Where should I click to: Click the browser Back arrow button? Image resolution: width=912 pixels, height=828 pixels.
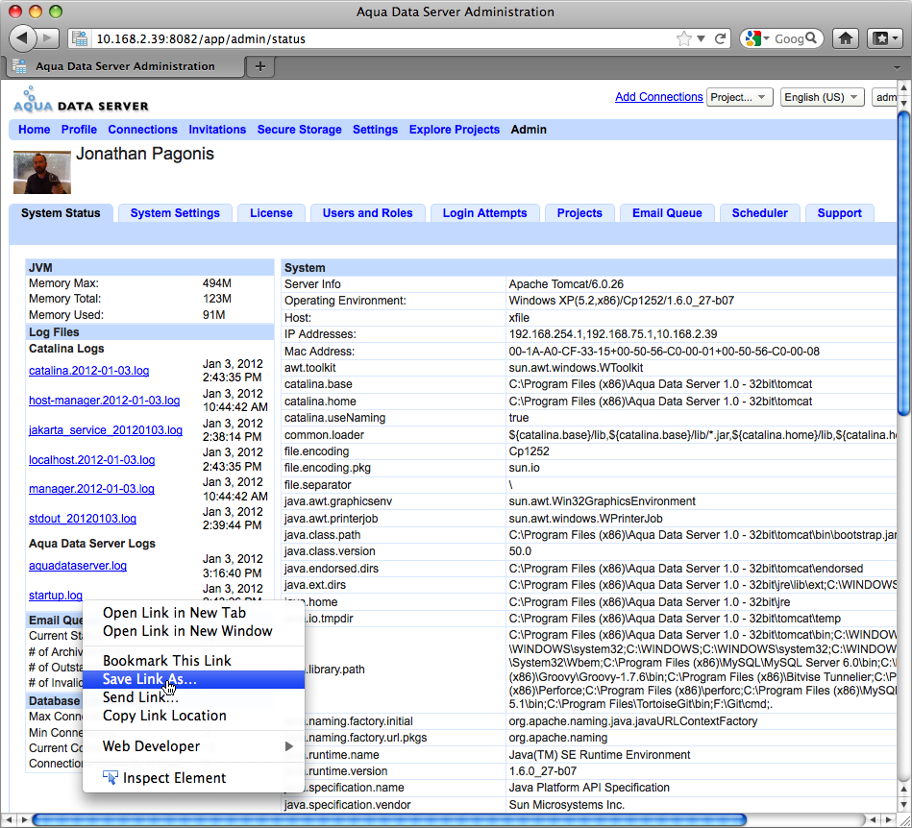[22, 38]
